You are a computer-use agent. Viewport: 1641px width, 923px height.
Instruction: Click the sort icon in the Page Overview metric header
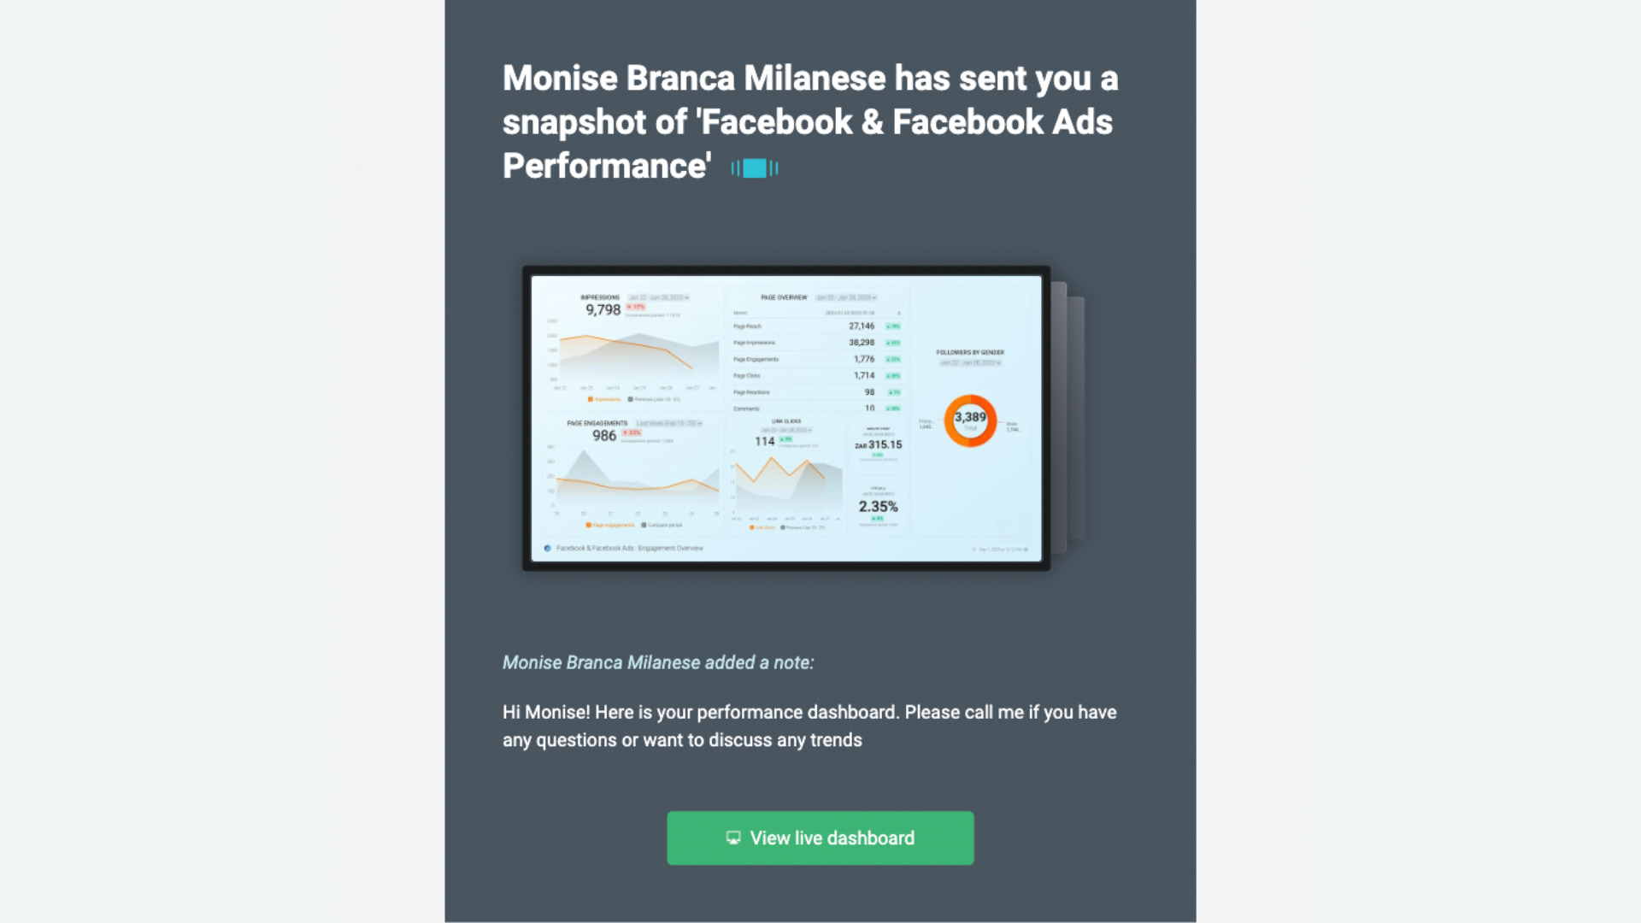coord(898,313)
